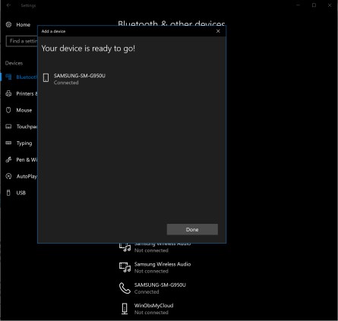Open the Touchpad settings page
338x321 pixels.
(x=21, y=127)
